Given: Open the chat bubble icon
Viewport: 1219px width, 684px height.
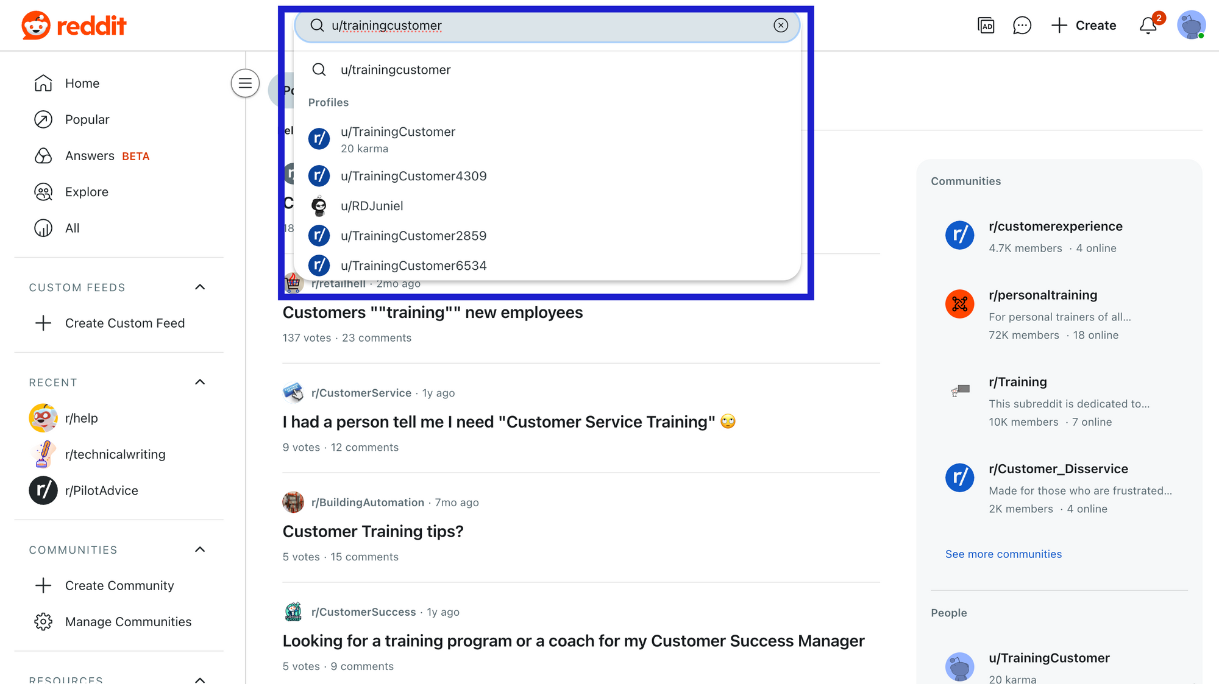Looking at the screenshot, I should coord(1022,26).
